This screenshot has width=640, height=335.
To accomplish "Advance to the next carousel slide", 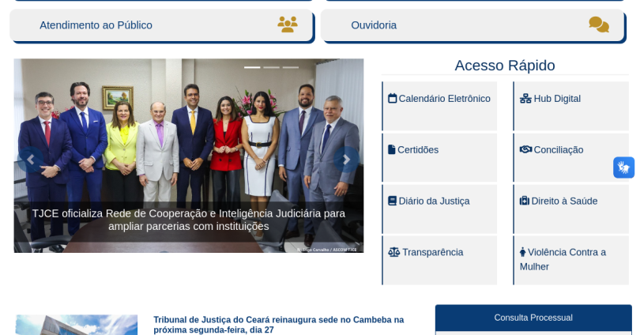I will pyautogui.click(x=346, y=160).
